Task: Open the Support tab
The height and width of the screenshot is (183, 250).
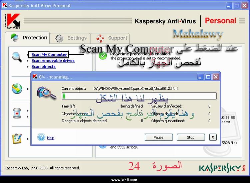Action: coord(110,38)
